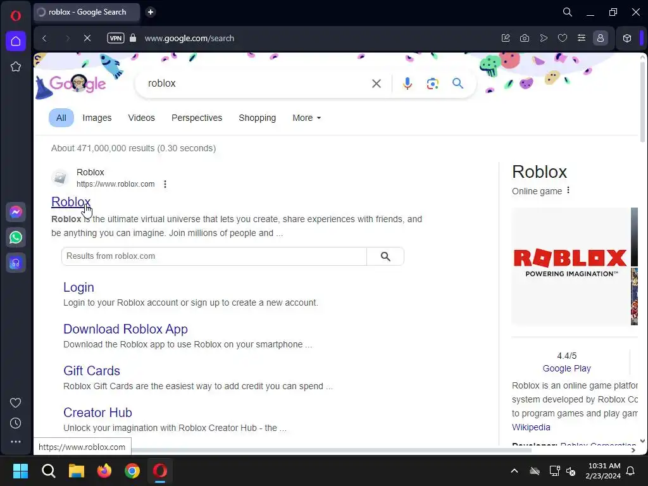Open the notifications bell icon
Image resolution: width=648 pixels, height=486 pixels.
[x=631, y=471]
